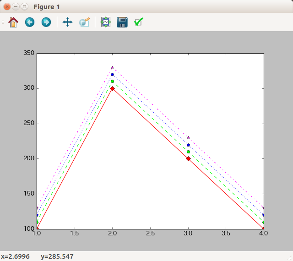Open figure options with the green checkmark icon

(x=139, y=22)
